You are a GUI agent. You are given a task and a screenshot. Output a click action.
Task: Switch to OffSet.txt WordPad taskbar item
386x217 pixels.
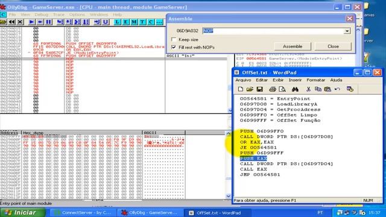point(218,213)
